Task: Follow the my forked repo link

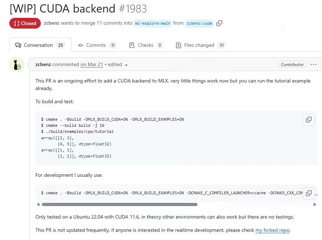Action: [x=272, y=230]
